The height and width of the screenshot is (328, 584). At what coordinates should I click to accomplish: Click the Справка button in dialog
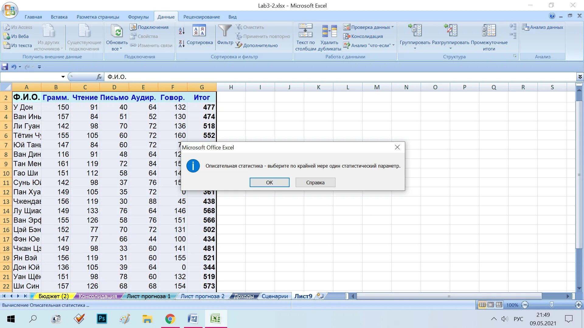[315, 183]
